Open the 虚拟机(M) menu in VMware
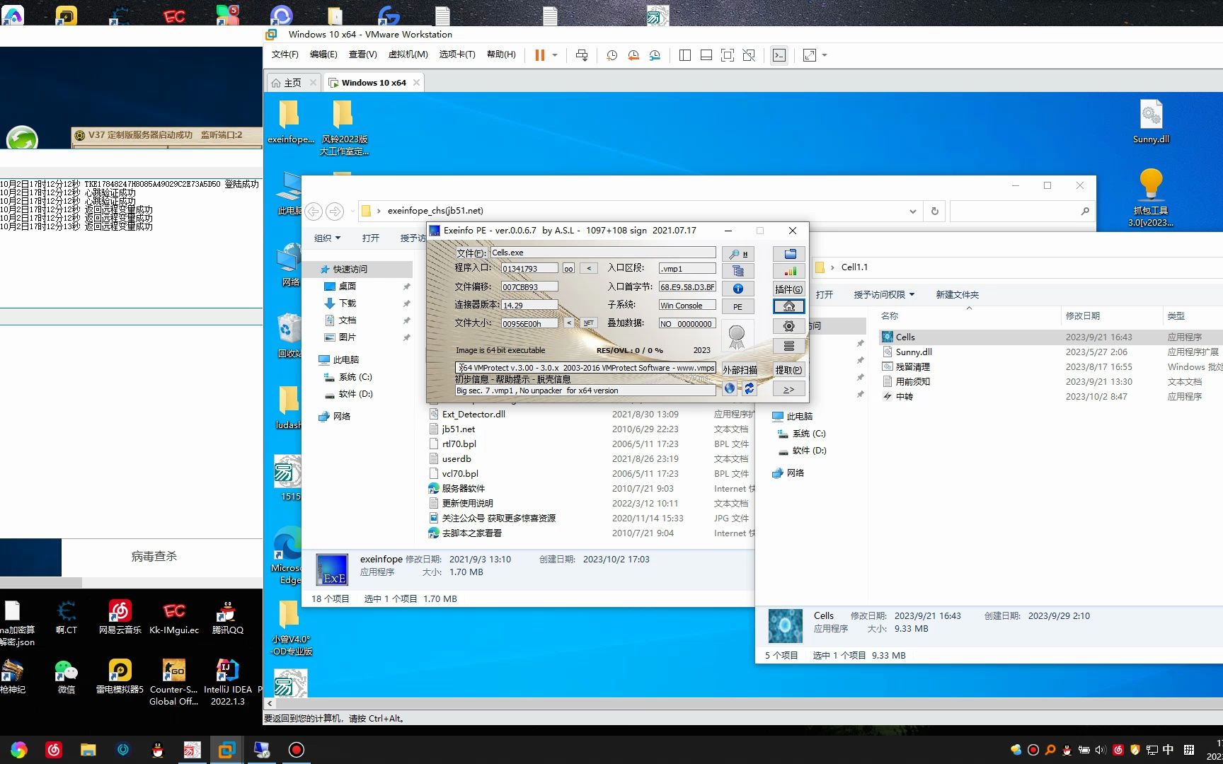 [x=408, y=54]
